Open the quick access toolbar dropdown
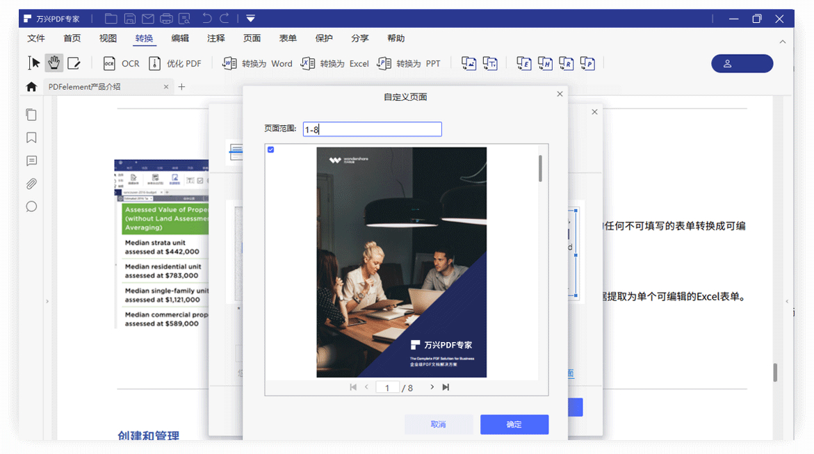Image resolution: width=814 pixels, height=454 pixels. point(250,18)
